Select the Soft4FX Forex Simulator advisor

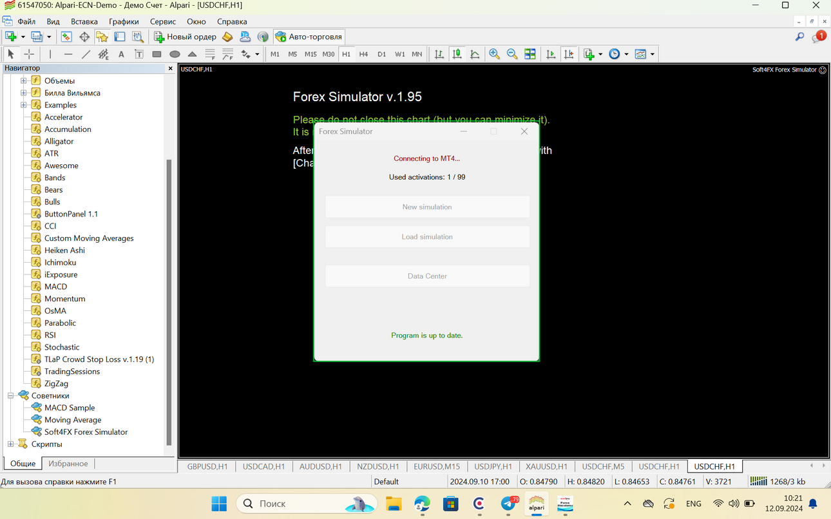(x=86, y=432)
